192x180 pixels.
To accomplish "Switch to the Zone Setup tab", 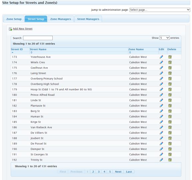I will 14,19.
